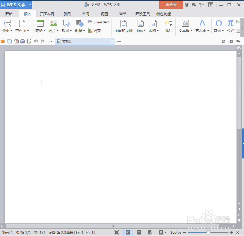Click the WordArt (艺术字) icon
Screen dimensions: 244x236
[x=202, y=23]
